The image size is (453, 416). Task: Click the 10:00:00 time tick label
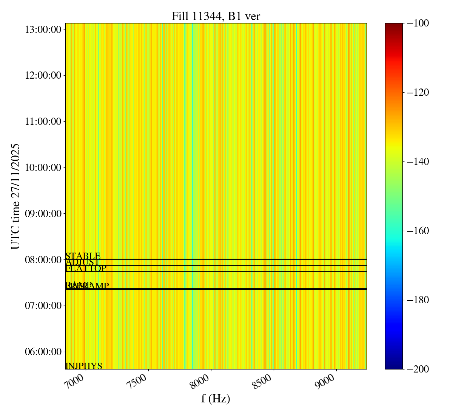pos(43,168)
